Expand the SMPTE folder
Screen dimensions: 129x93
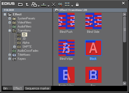[x=14, y=47]
